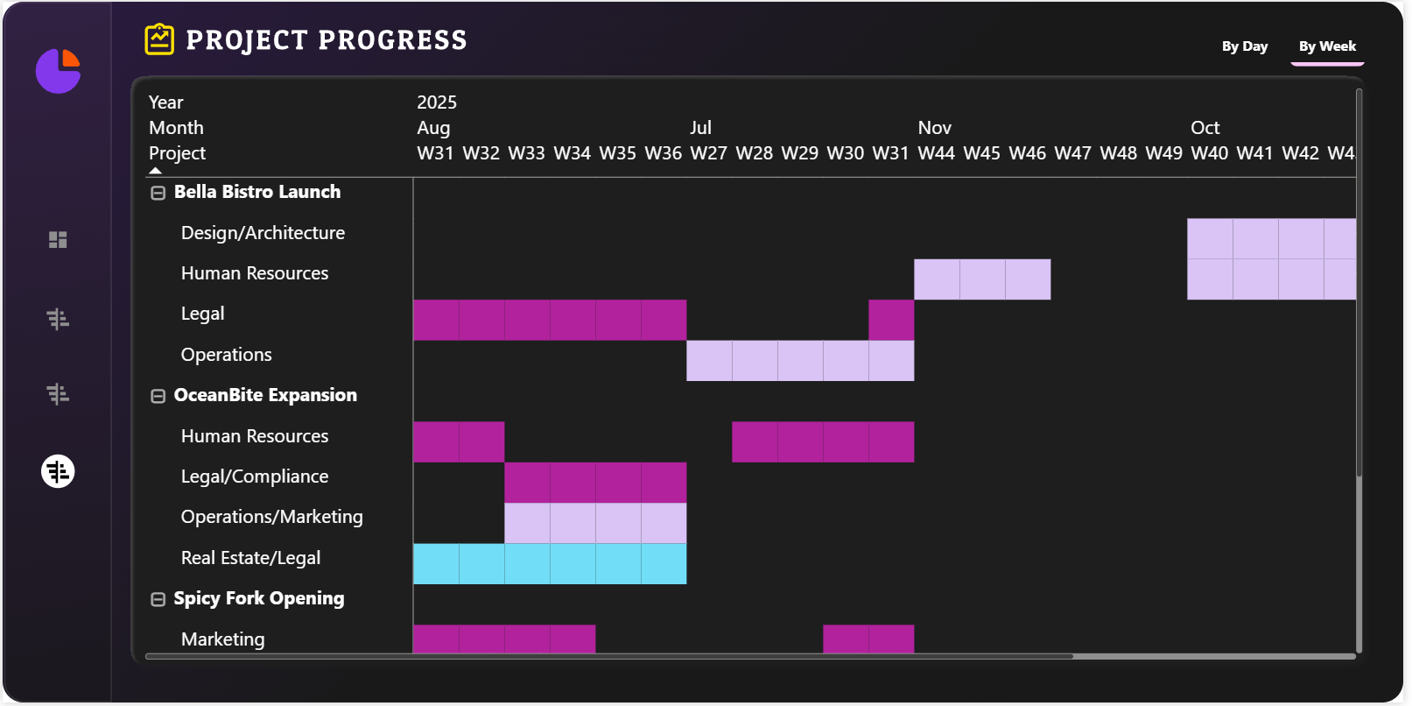Click the vertical scrollbar of the Gantt chart

[x=1359, y=280]
